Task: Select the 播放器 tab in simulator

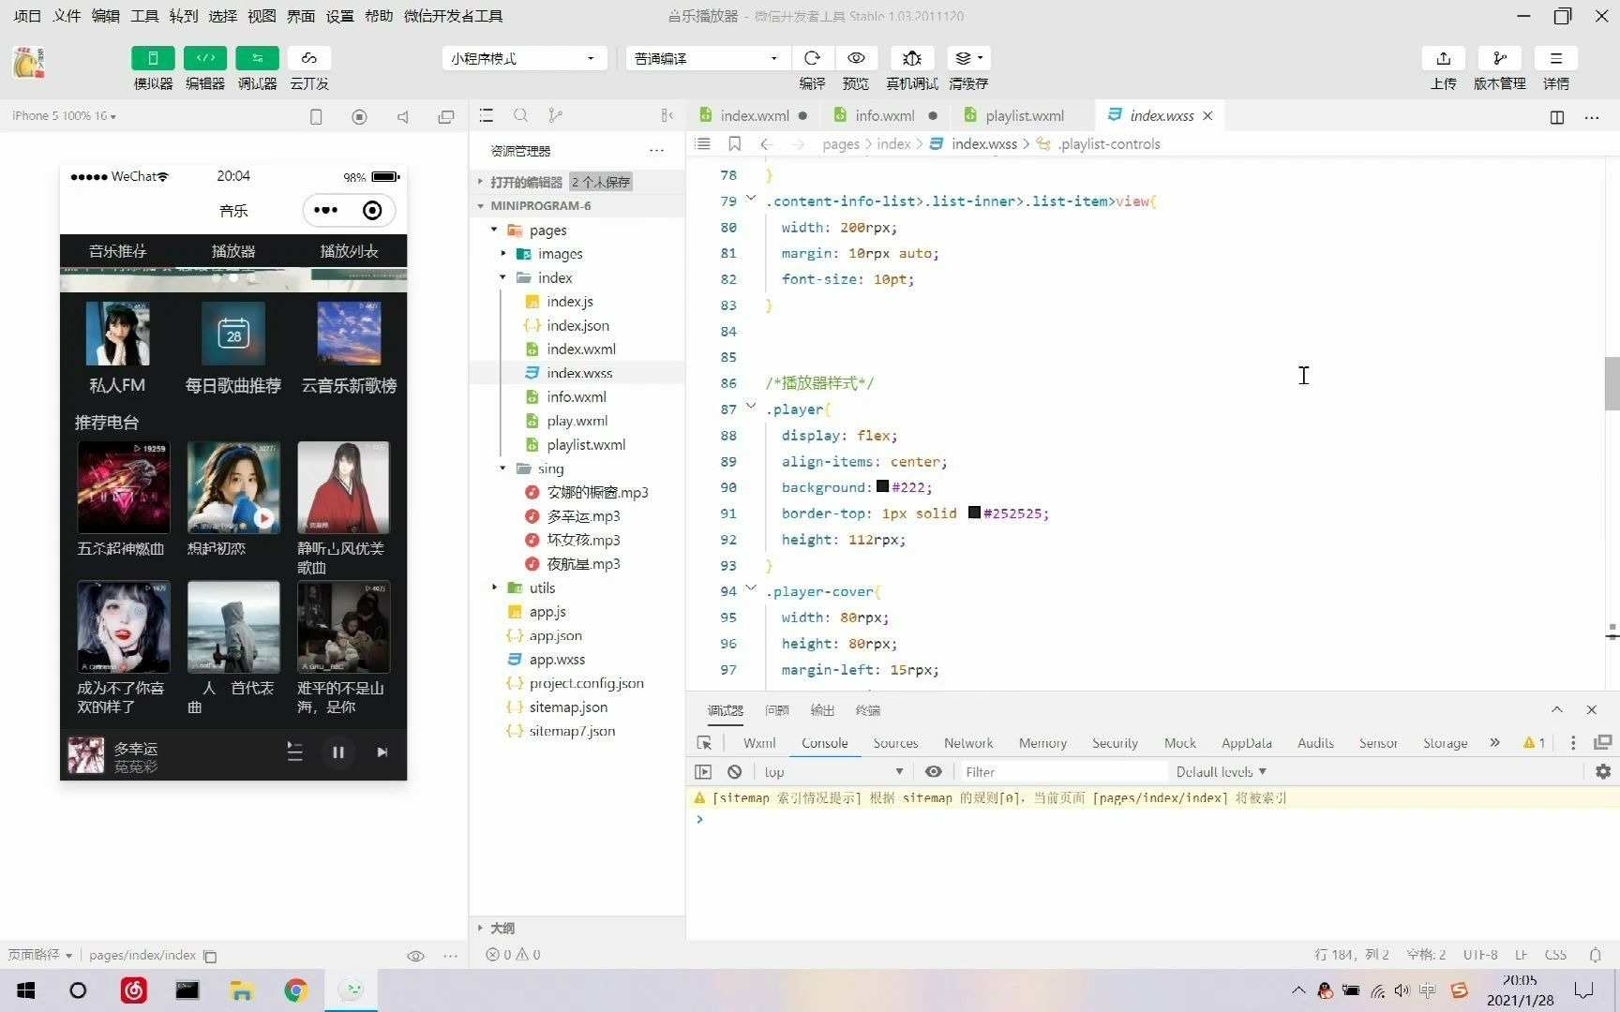Action: [x=233, y=250]
